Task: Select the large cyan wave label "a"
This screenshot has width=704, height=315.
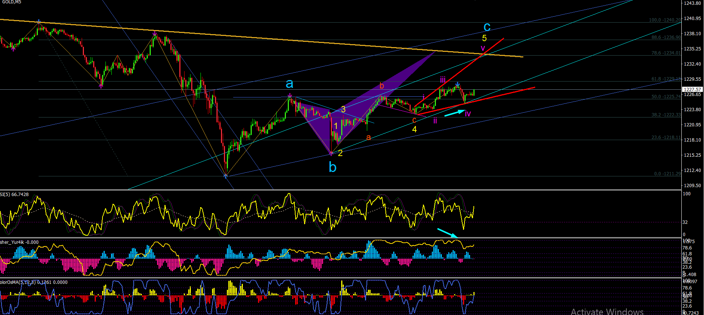Action: tap(290, 84)
